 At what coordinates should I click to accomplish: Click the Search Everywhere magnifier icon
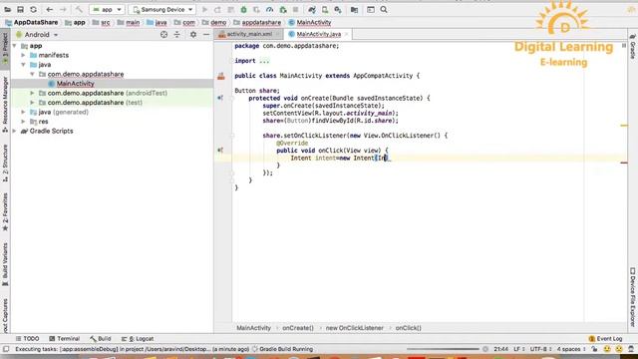coord(384,9)
